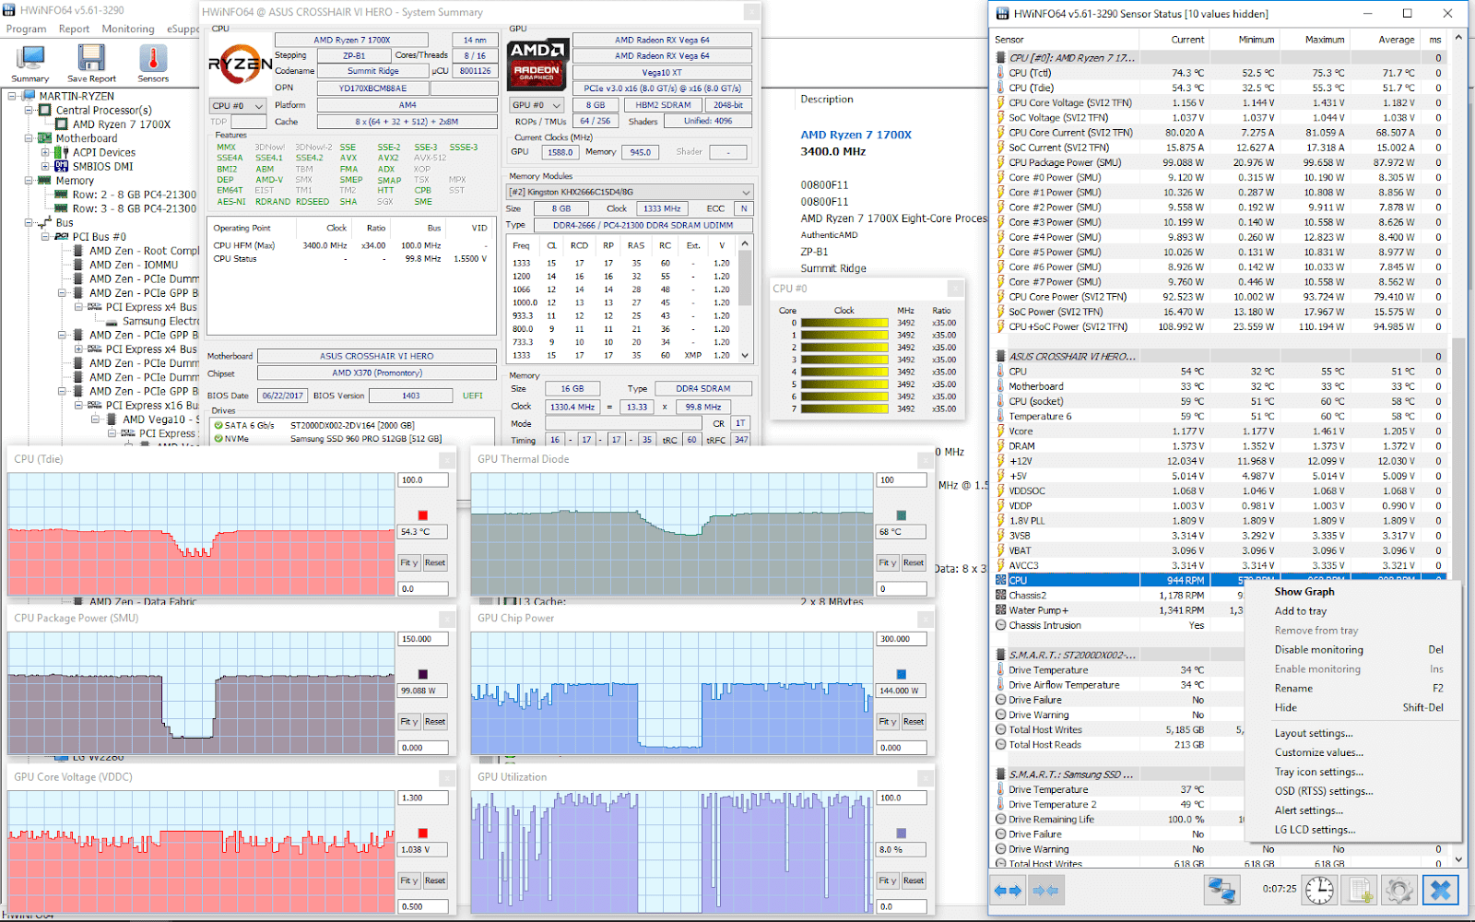Click the Samsung Electr... drive icon in tree
1475x922 pixels.
point(112,321)
